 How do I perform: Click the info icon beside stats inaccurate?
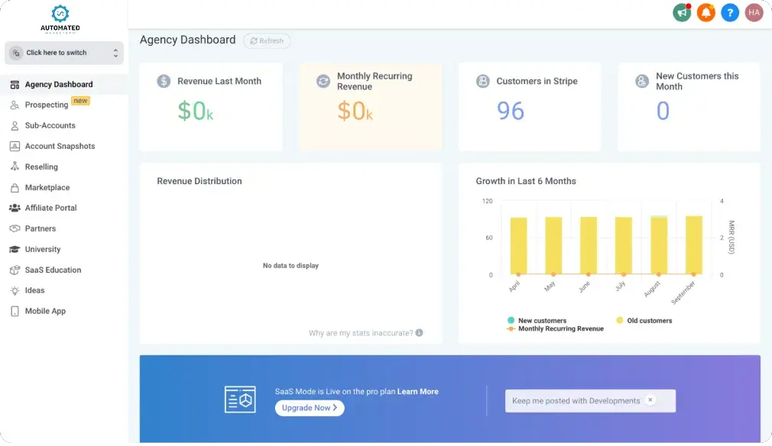click(x=419, y=333)
